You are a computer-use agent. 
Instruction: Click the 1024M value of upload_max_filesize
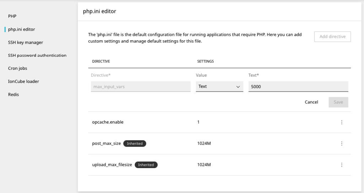pos(204,165)
